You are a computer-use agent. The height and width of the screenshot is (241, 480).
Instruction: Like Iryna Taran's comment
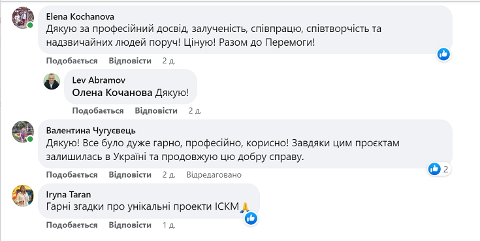click(x=72, y=225)
